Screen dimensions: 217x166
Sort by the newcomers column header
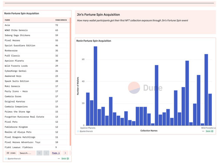coord(61,20)
